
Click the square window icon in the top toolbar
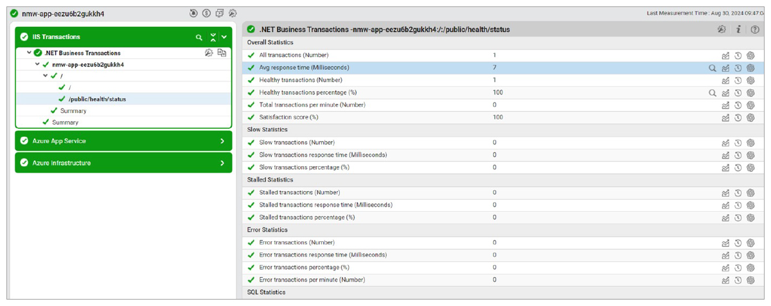[220, 13]
